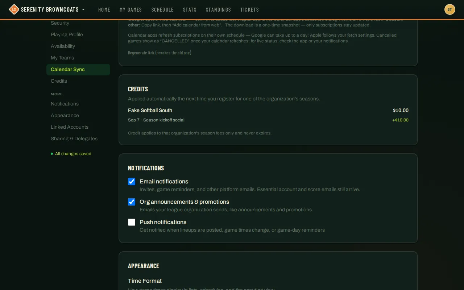
Task: Click the All changes saved status
Action: coord(71,154)
